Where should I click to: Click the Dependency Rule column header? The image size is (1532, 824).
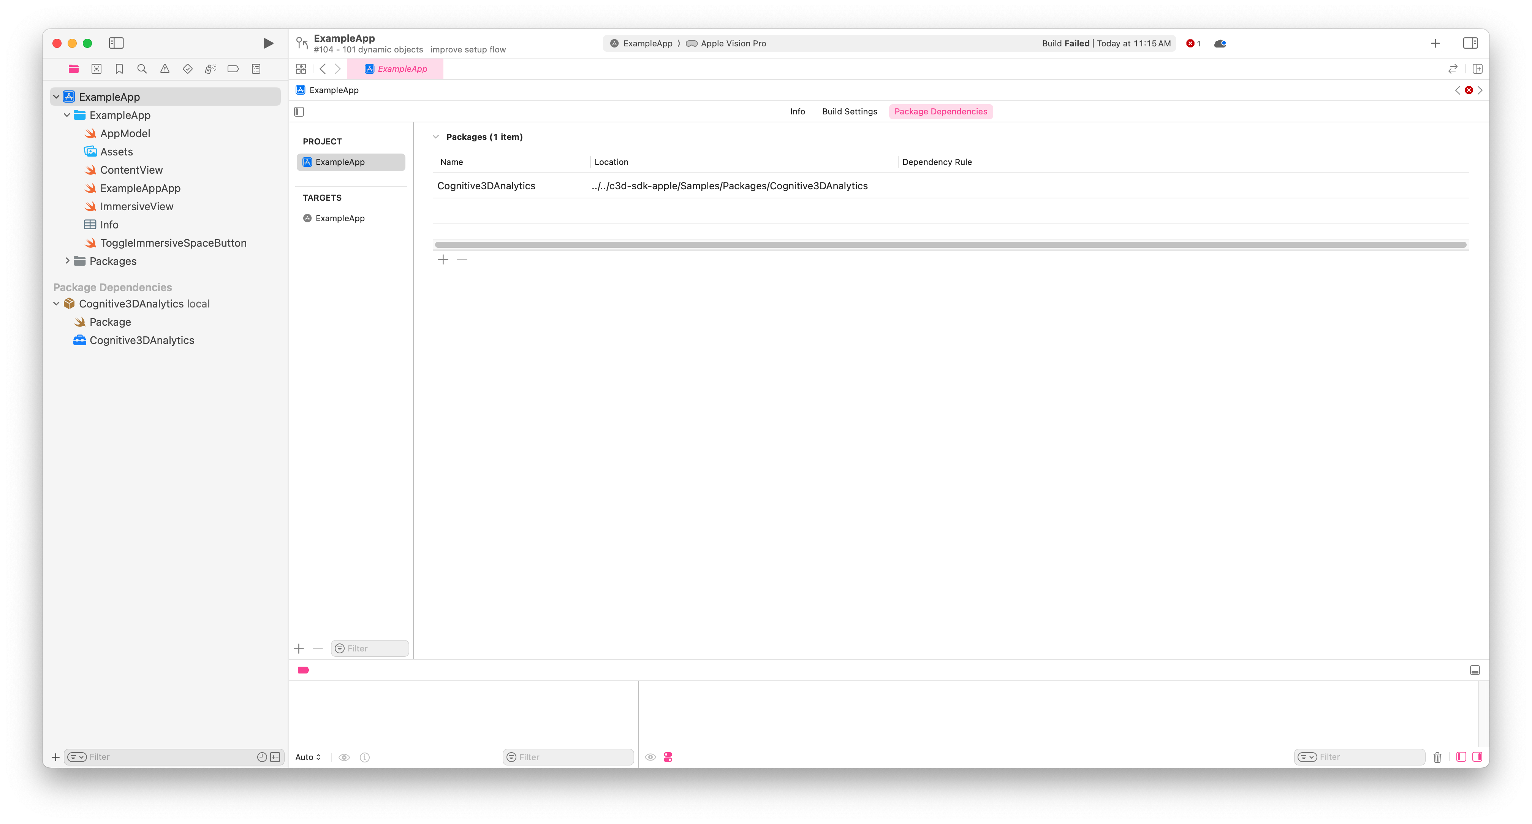937,162
